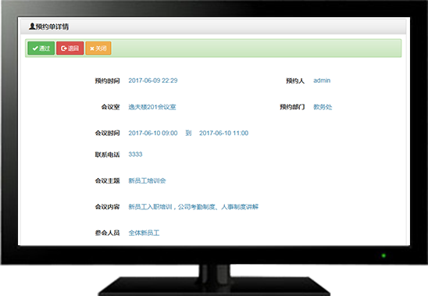Click the attendees value 全体新员工
Image resolution: width=428 pixels, height=296 pixels.
(x=144, y=233)
